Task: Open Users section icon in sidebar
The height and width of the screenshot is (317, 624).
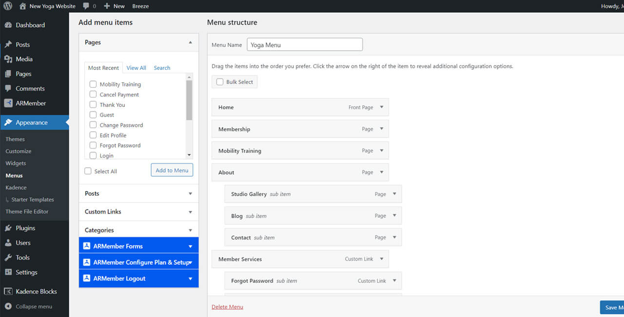Action: point(8,243)
